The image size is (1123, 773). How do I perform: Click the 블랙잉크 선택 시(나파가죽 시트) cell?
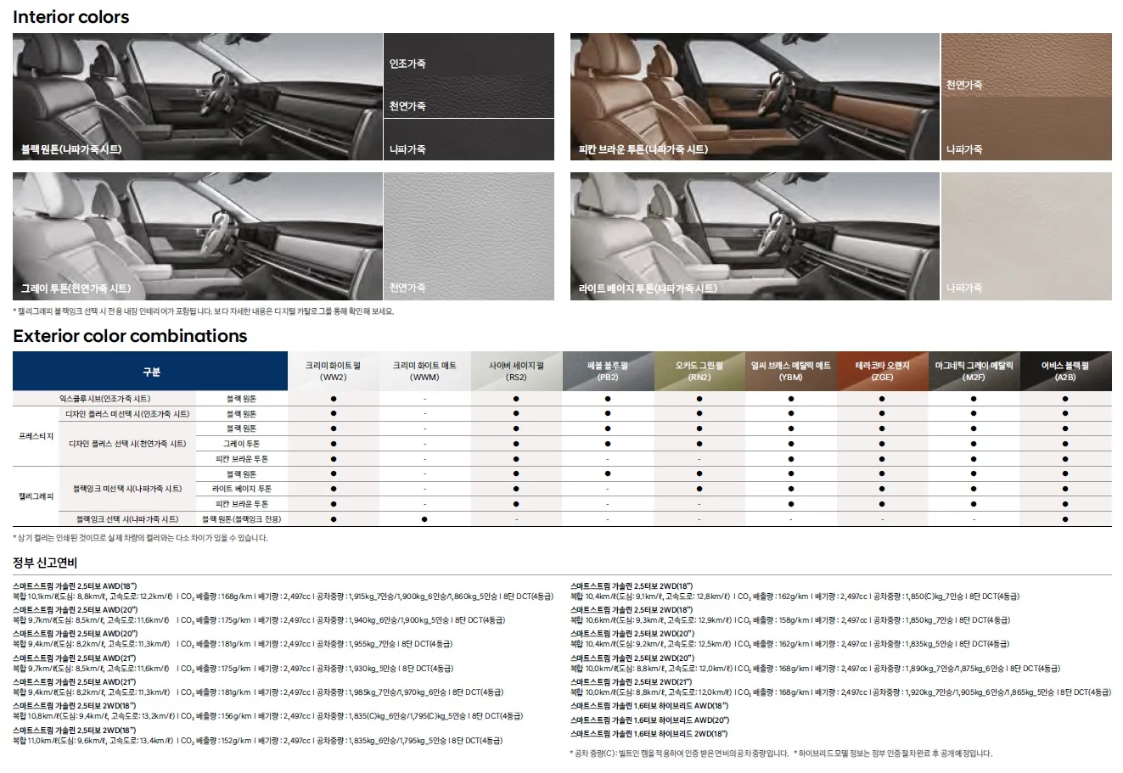(127, 519)
